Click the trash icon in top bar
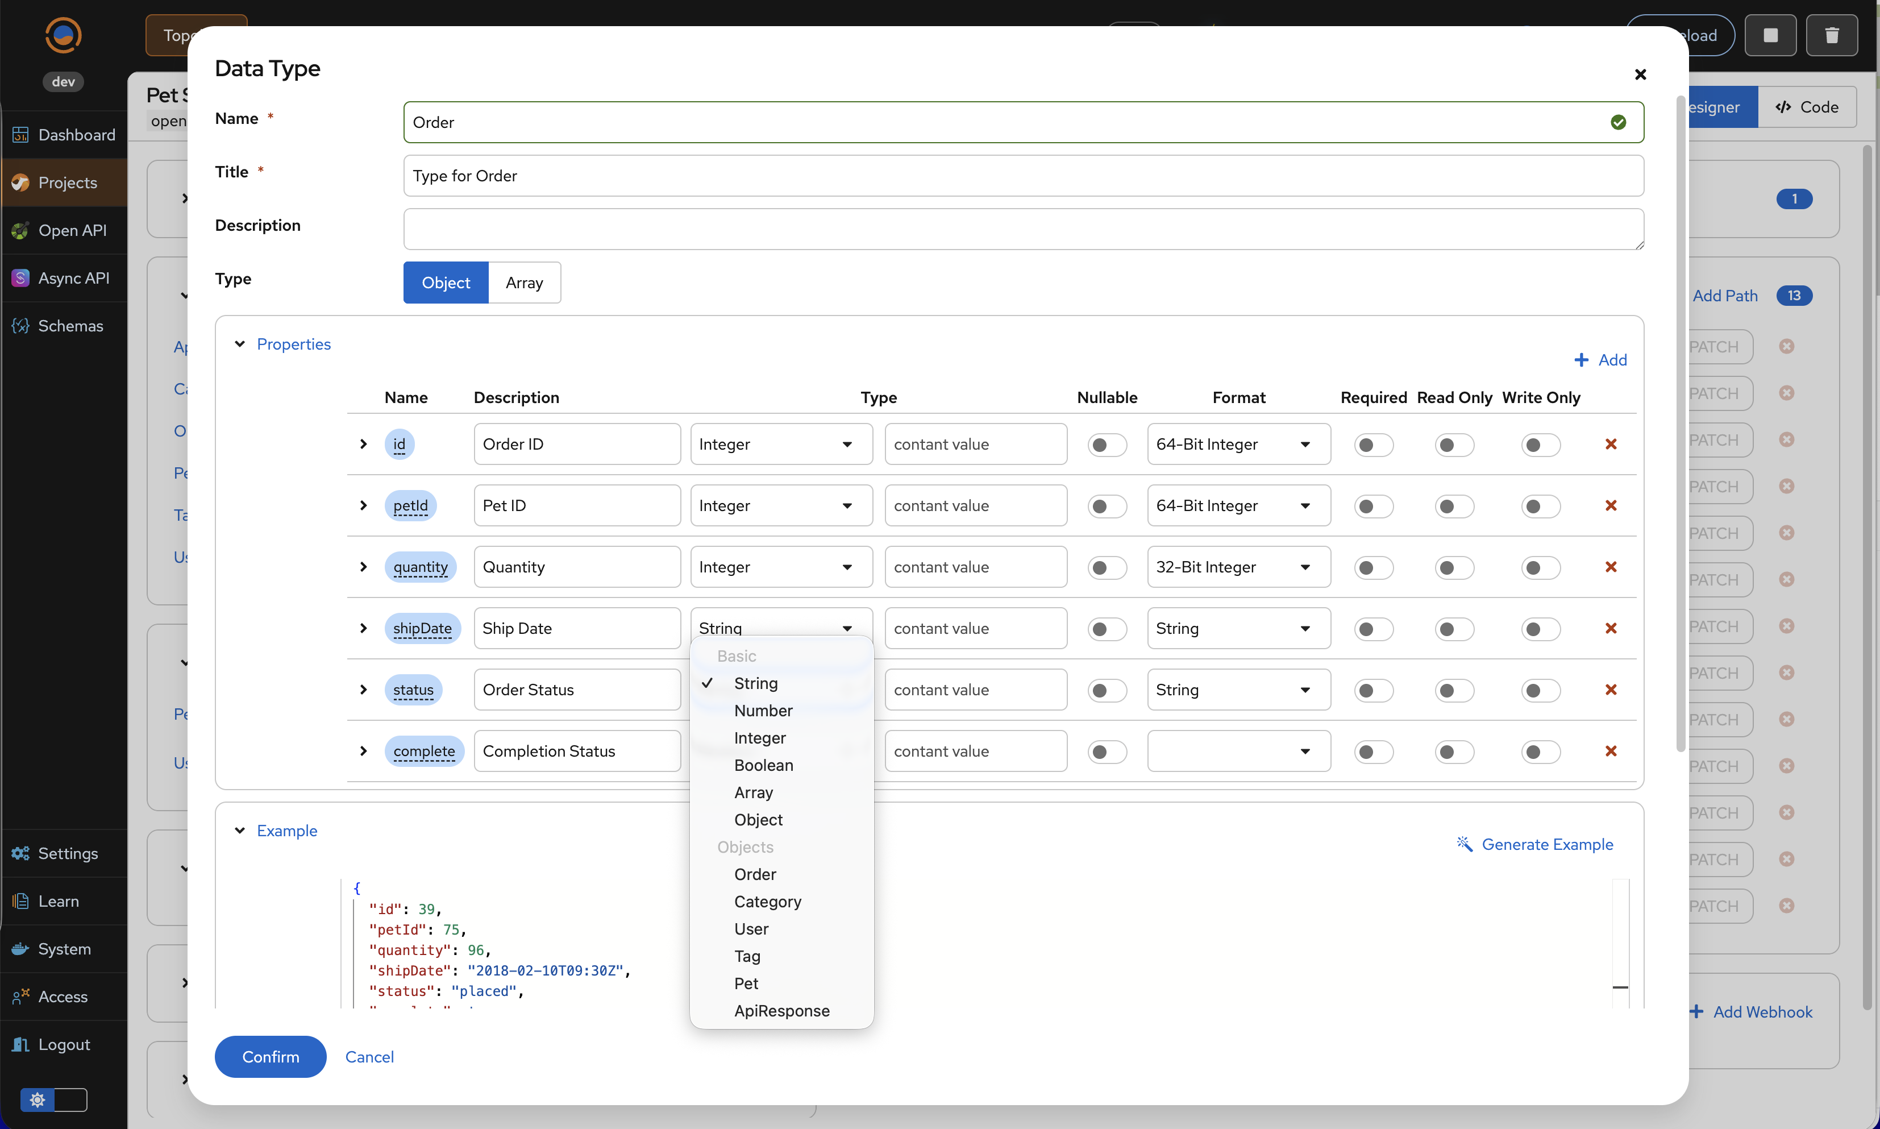 coord(1831,36)
